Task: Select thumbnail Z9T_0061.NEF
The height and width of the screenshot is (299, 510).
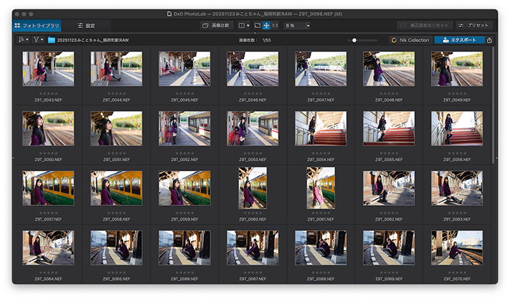Action: [321, 188]
